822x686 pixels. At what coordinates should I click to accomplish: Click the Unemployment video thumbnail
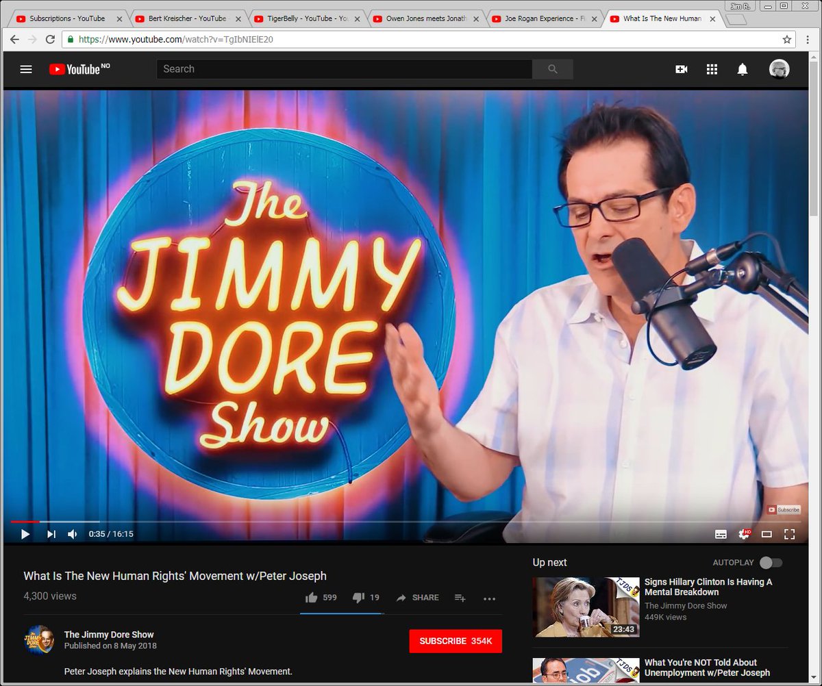tap(586, 670)
